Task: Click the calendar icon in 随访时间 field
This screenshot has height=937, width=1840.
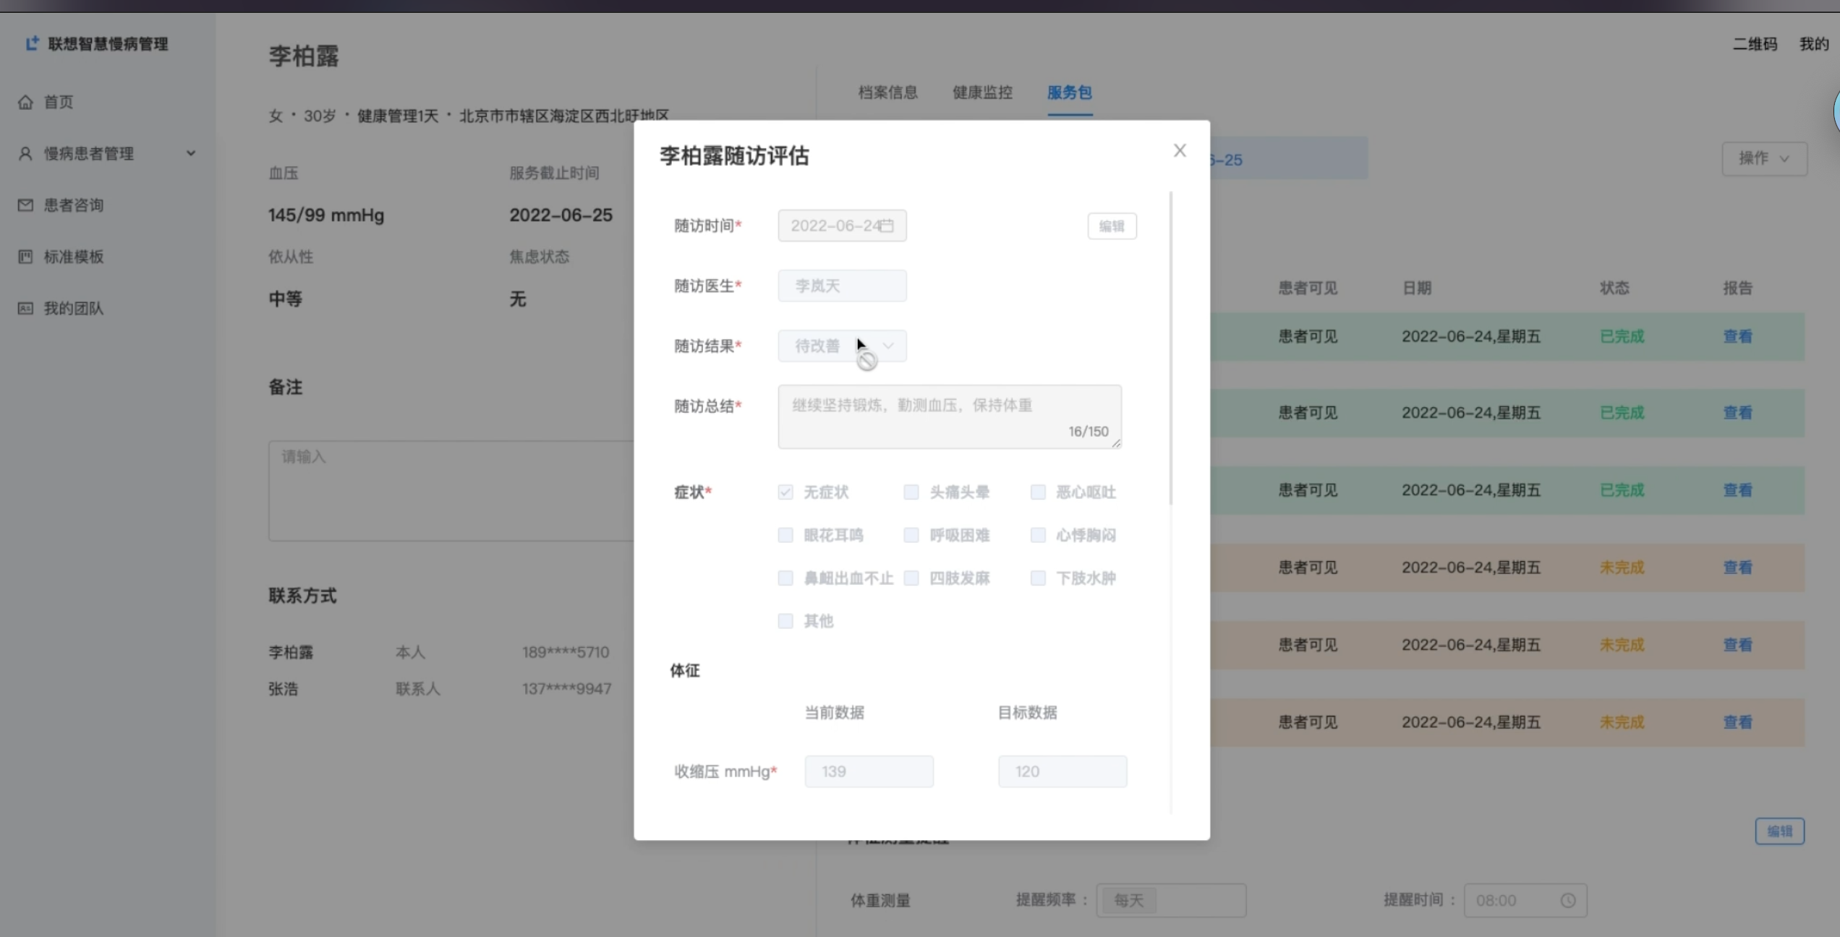Action: pyautogui.click(x=887, y=226)
